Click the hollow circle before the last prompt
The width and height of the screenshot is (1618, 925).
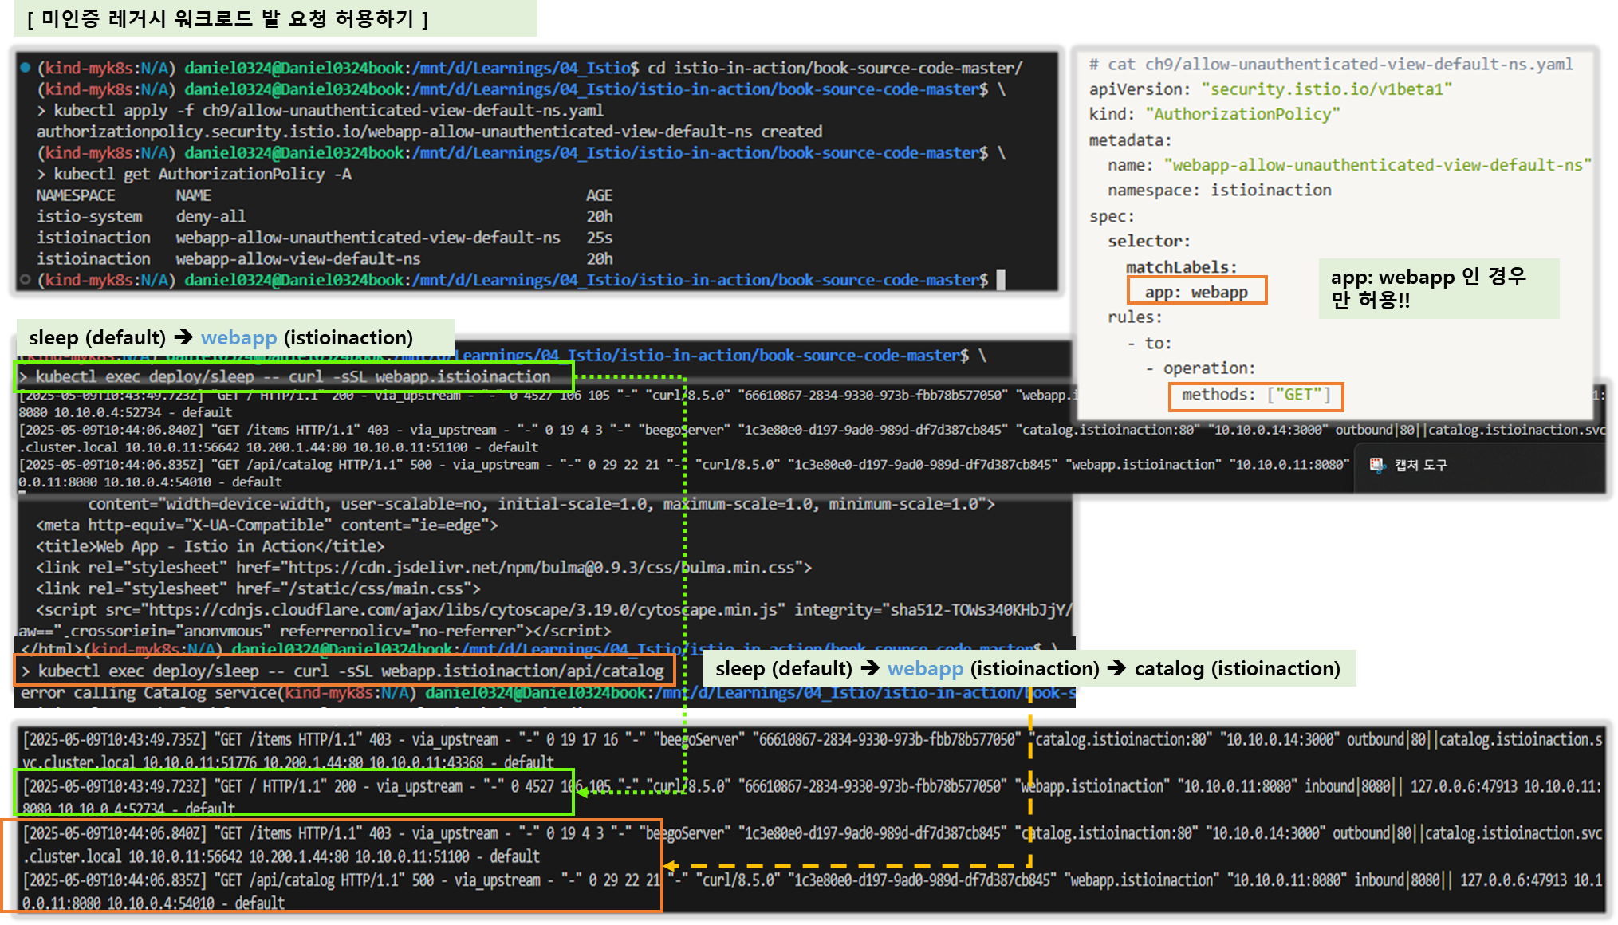pos(26,280)
